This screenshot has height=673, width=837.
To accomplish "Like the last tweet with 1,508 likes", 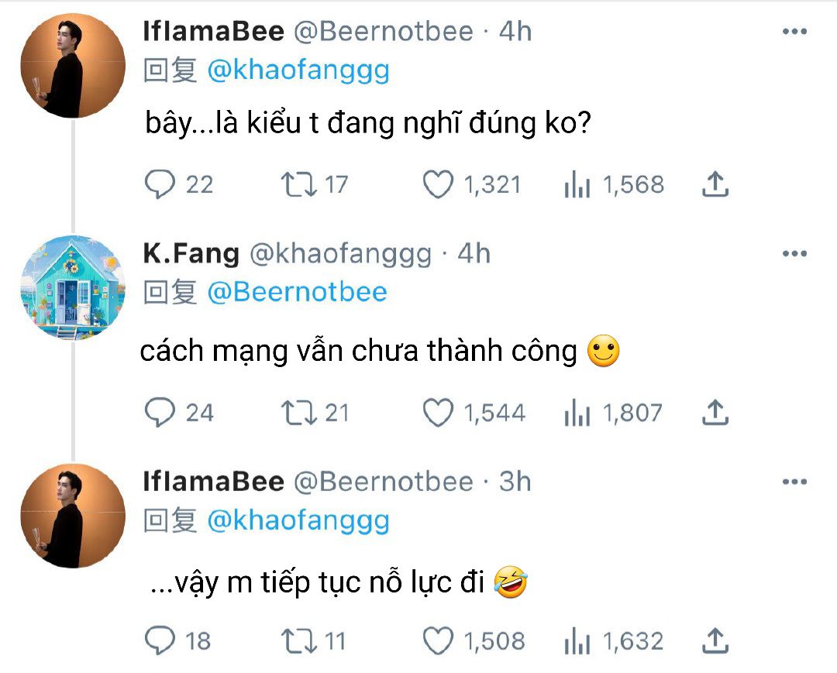I will click(x=438, y=640).
